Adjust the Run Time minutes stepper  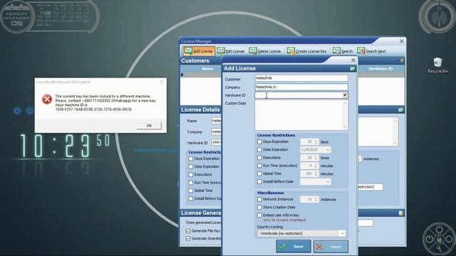click(x=316, y=166)
